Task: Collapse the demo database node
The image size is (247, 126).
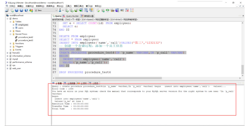Action: [7, 19]
